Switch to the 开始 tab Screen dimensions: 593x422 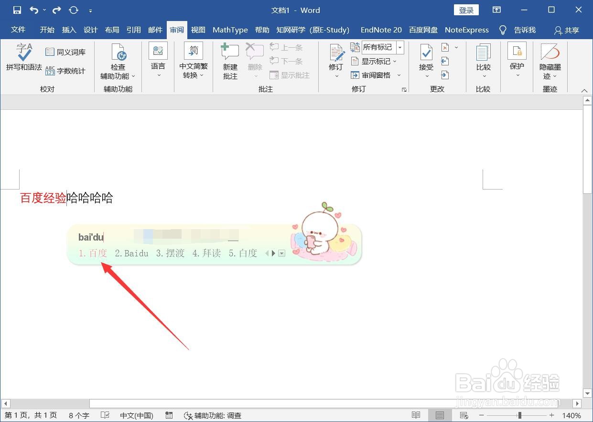click(47, 30)
